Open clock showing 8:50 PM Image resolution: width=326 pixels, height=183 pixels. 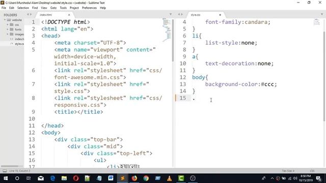[x=306, y=178]
